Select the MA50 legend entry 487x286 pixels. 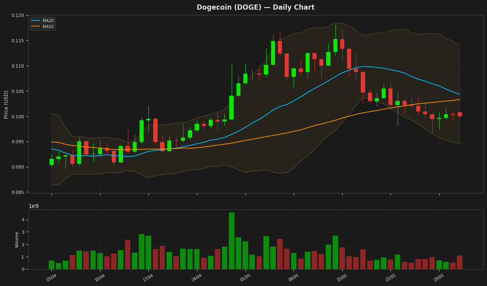click(x=43, y=27)
